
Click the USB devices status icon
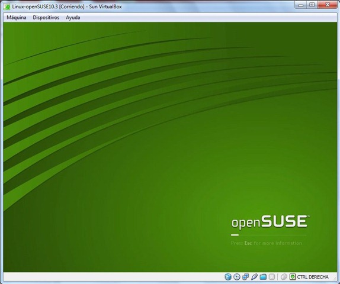(254, 277)
